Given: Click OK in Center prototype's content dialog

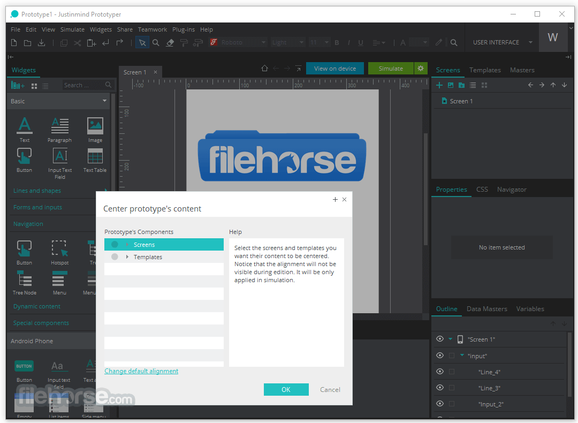Looking at the screenshot, I should pos(286,389).
